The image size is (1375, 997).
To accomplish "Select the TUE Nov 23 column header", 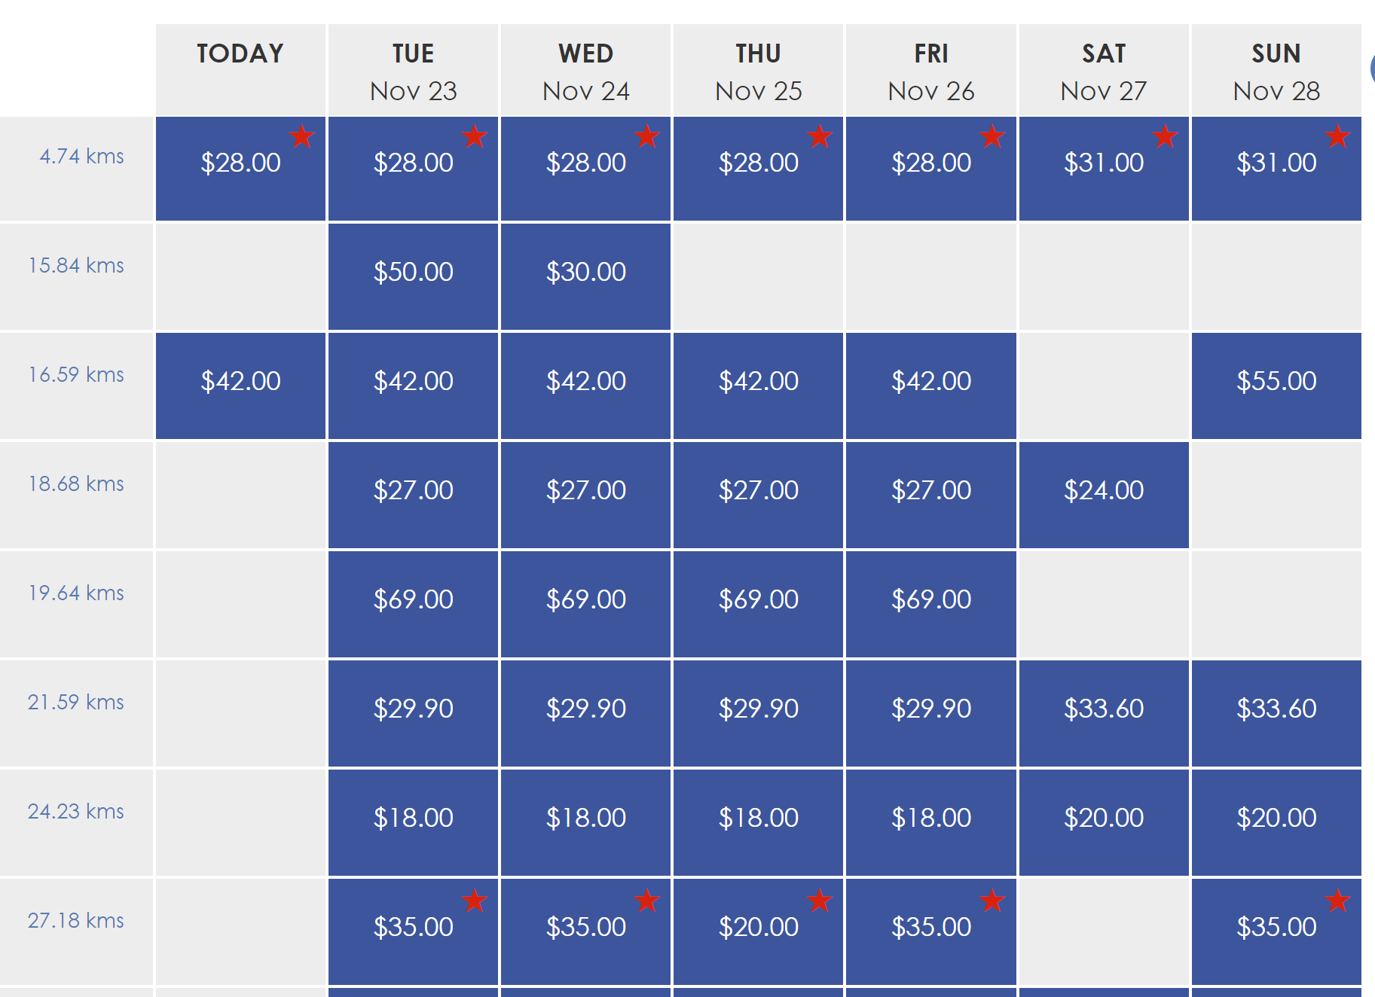I will click(x=413, y=71).
